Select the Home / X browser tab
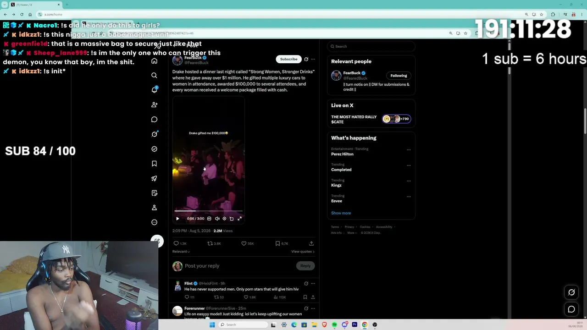Screen dimensions: 587x330 [x=34, y=5]
